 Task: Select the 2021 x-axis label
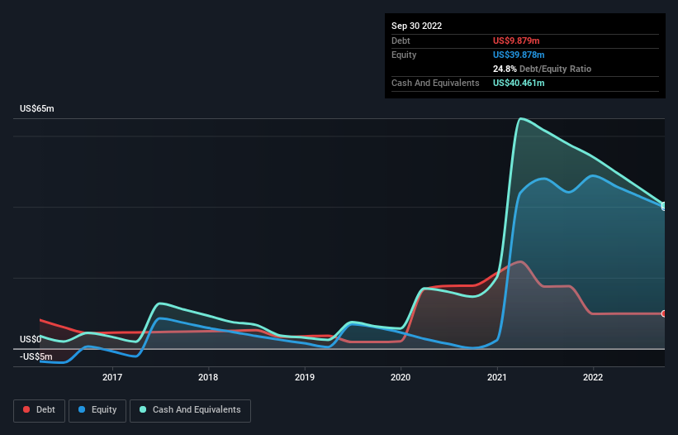497,377
